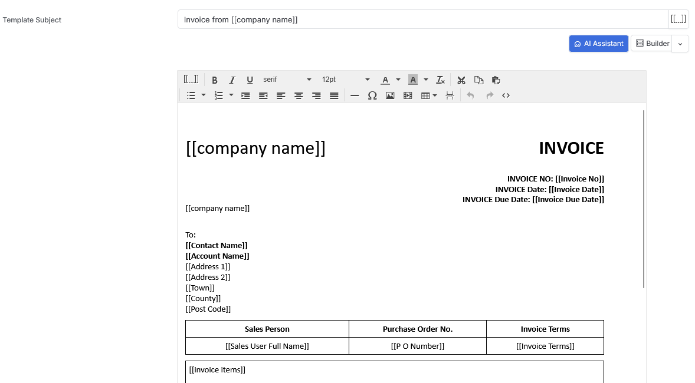Screen dimensions: 695x383
Task: Justify the text alignment
Action: pos(334,95)
